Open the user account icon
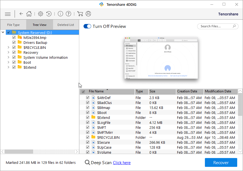Viewport: 243px width, 171px height. tap(88, 14)
